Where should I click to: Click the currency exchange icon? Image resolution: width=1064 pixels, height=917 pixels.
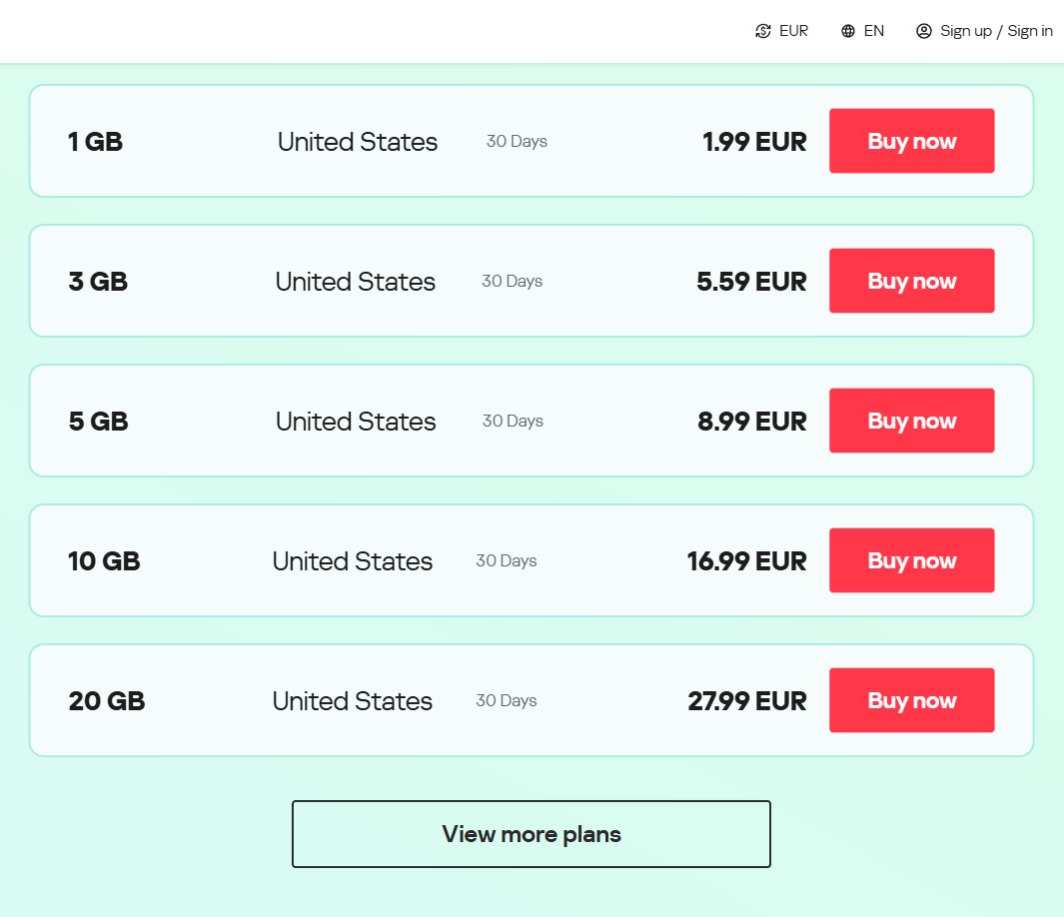763,31
